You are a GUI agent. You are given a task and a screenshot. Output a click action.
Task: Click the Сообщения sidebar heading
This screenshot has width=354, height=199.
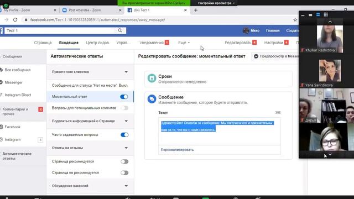pos(12,56)
